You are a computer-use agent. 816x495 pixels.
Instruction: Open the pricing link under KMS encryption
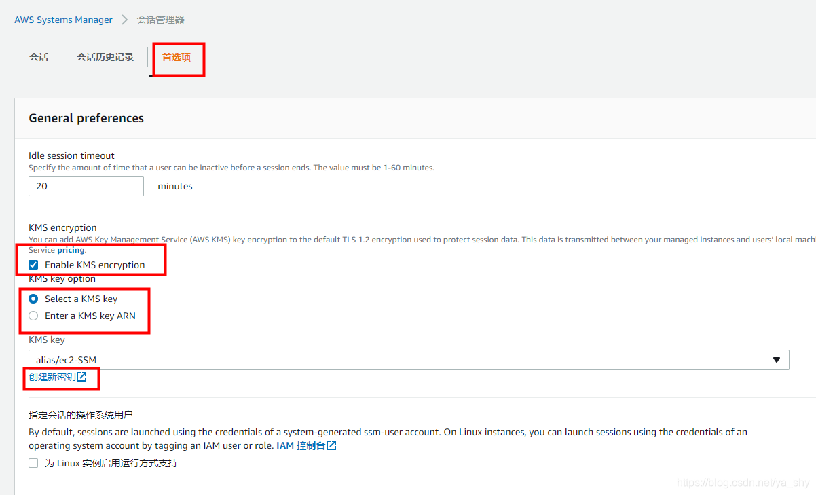71,250
